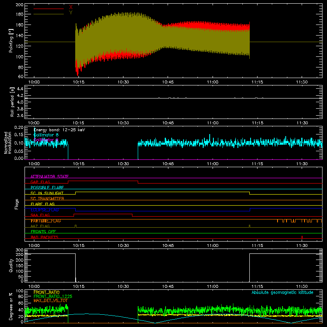Select the red BAD_PACKETS label
Screen dimensions: 327x327
pos(45,237)
